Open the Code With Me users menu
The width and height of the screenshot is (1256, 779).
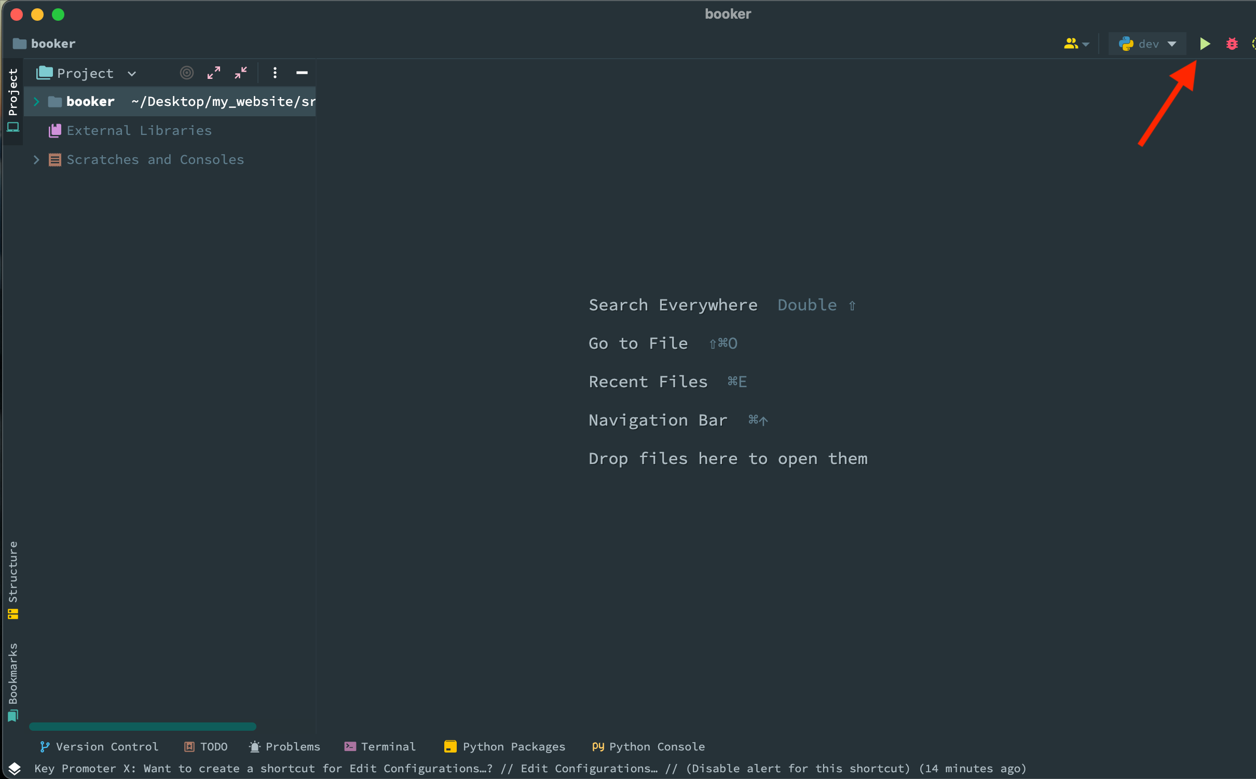click(1076, 44)
